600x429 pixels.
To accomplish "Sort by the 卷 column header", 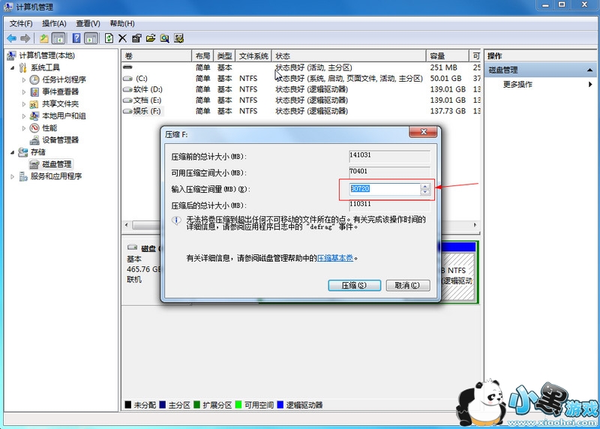I will click(x=157, y=55).
